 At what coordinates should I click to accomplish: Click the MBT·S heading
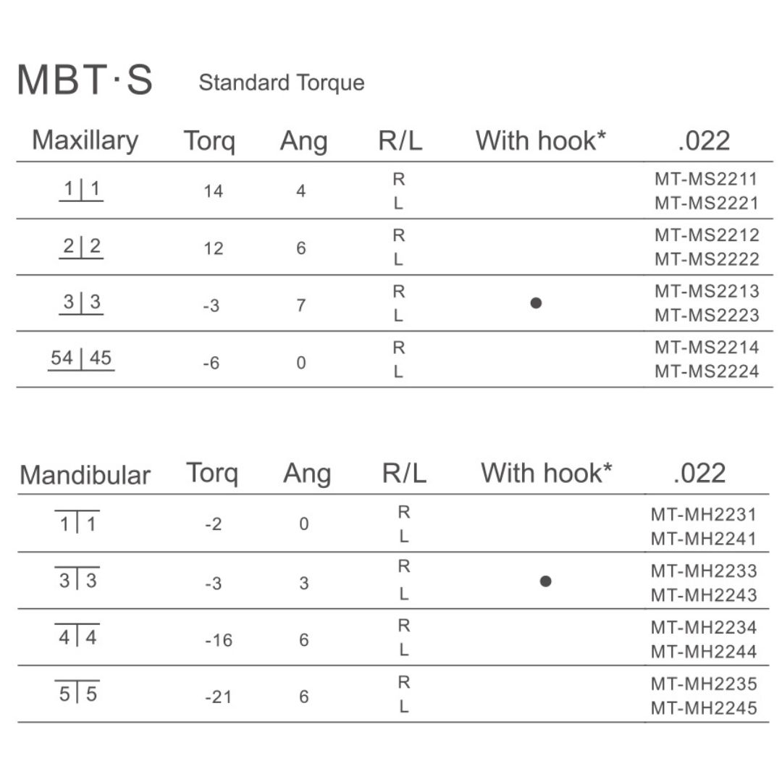pyautogui.click(x=85, y=80)
